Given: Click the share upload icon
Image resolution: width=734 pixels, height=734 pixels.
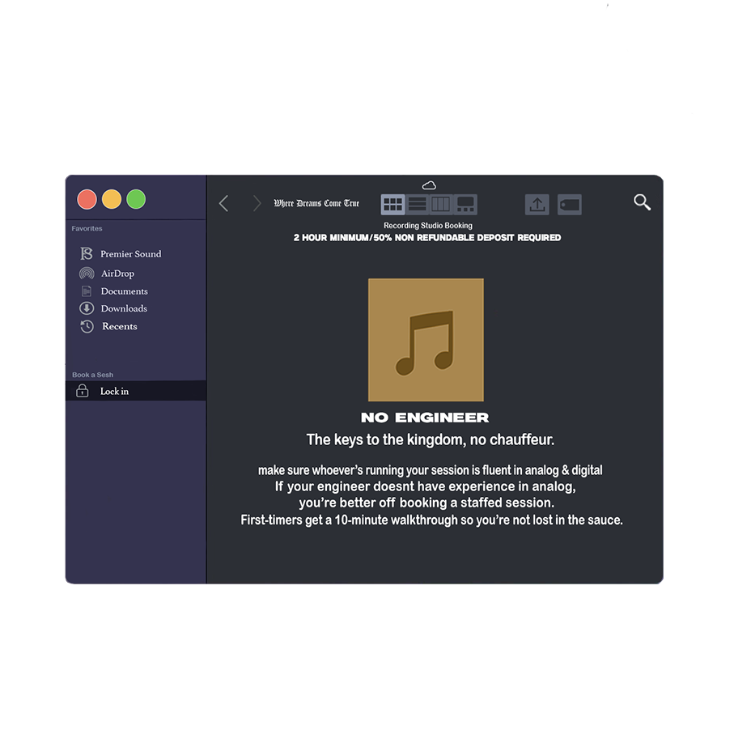Looking at the screenshot, I should pos(537,205).
